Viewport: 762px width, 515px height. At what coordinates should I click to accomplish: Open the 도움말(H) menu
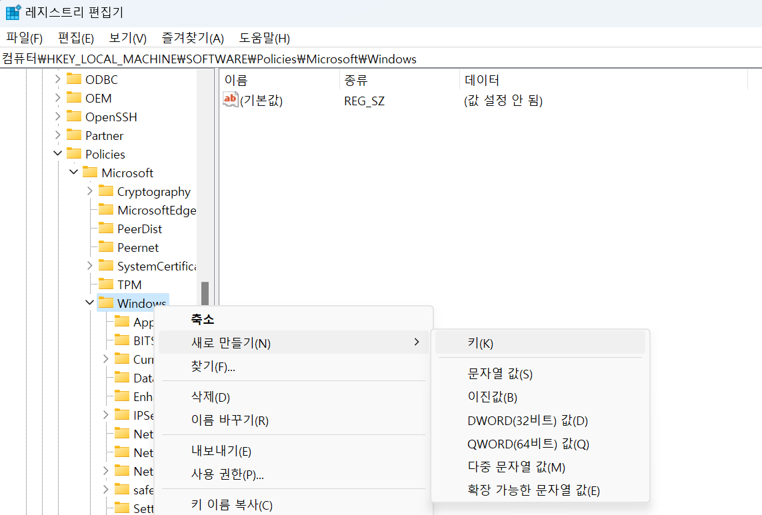click(265, 38)
